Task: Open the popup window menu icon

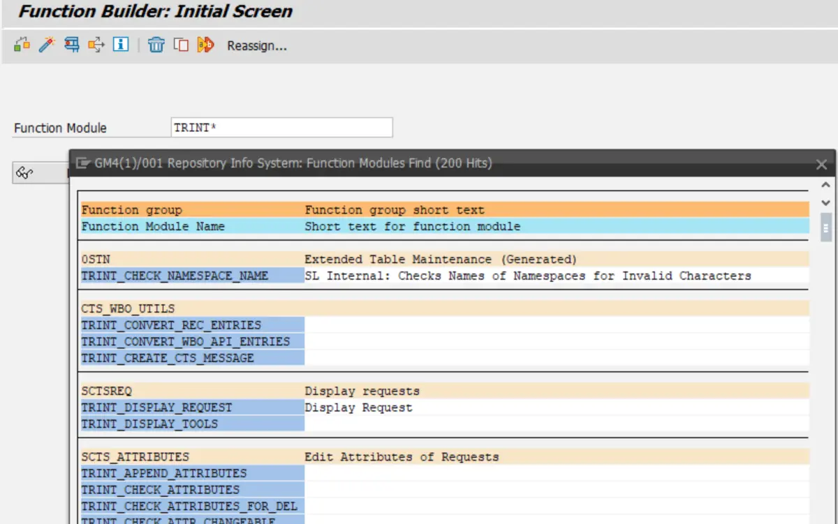Action: pyautogui.click(x=83, y=163)
